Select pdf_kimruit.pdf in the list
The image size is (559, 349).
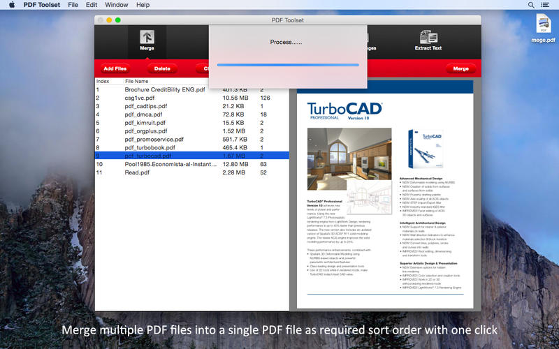[x=191, y=123]
